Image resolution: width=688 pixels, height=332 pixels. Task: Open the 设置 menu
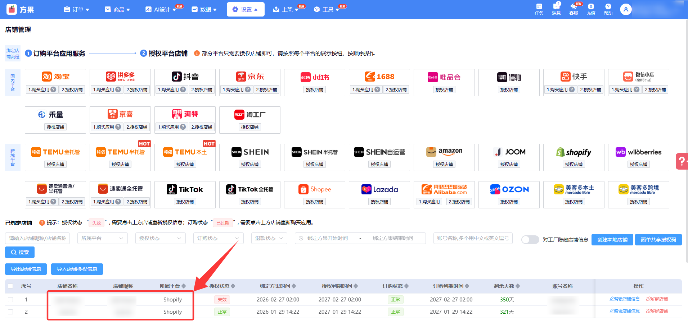[245, 9]
